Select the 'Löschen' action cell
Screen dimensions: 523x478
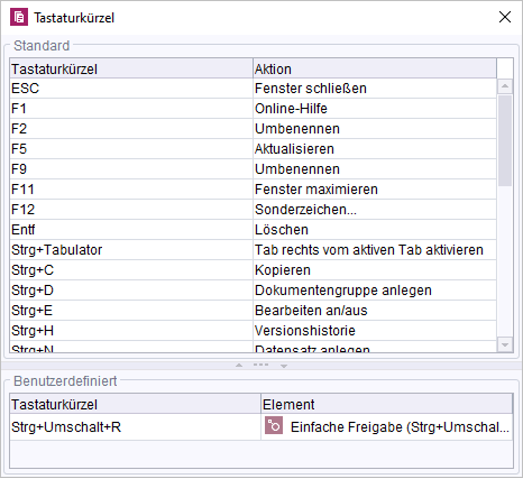tap(375, 229)
